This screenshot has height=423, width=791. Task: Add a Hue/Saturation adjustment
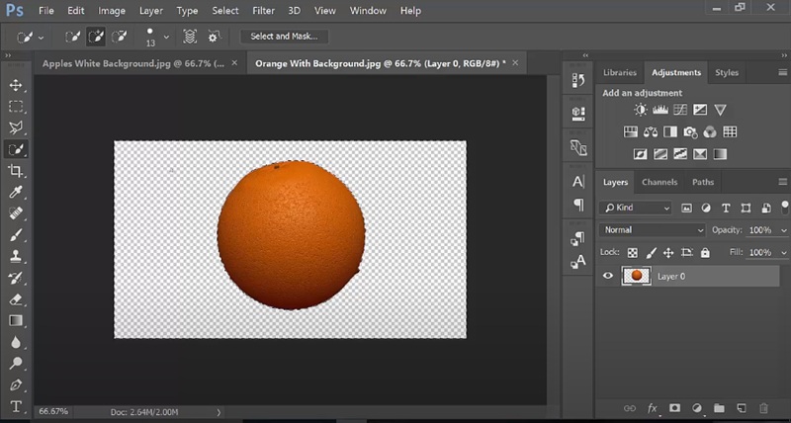[x=631, y=132]
